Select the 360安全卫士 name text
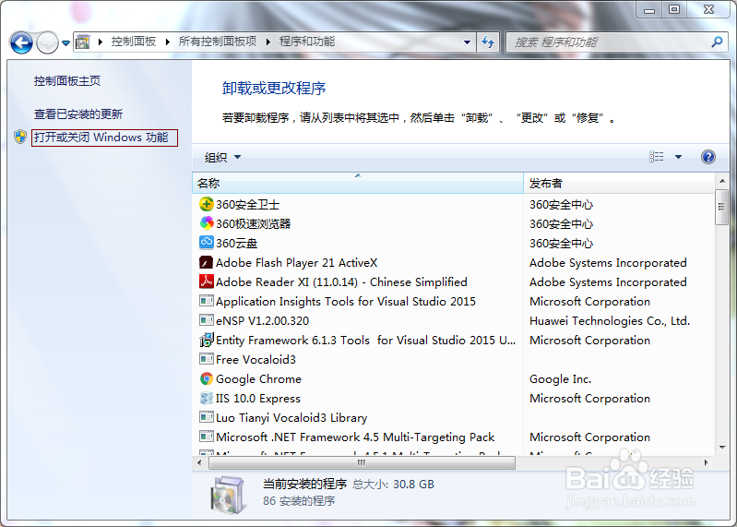The image size is (737, 527). point(247,205)
